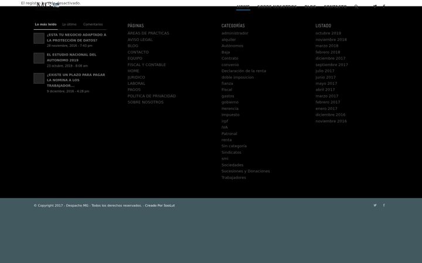Image resolution: width=422 pixels, height=263 pixels.
Task: Open the 'julio 2017' archive
Action: point(325,71)
